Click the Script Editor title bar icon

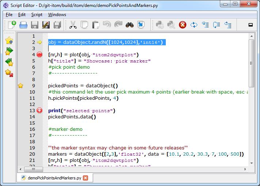click(6, 5)
